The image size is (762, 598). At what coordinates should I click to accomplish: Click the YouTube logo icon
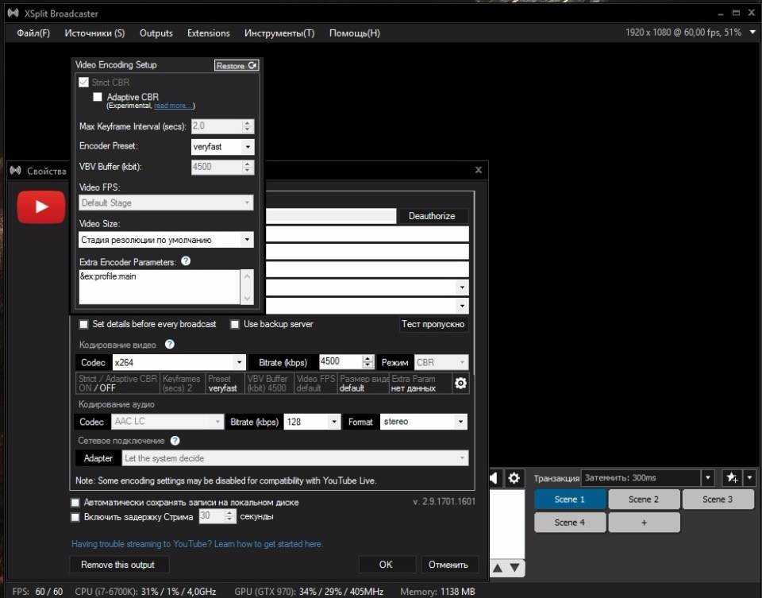[x=41, y=206]
